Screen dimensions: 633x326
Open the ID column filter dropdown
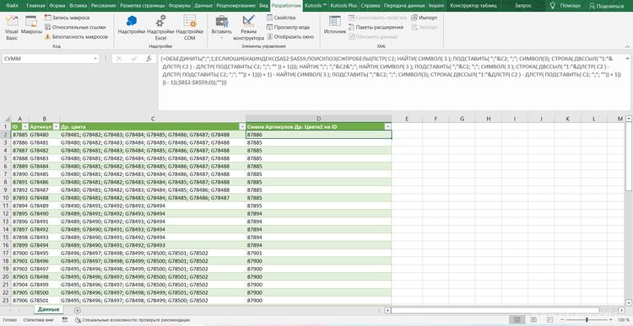point(24,126)
